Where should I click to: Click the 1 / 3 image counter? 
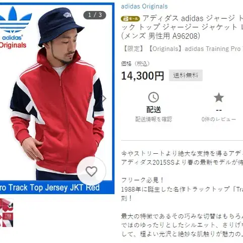point(95,15)
